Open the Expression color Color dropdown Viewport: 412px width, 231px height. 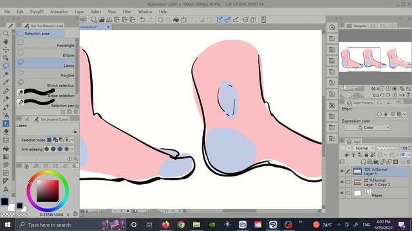click(367, 127)
